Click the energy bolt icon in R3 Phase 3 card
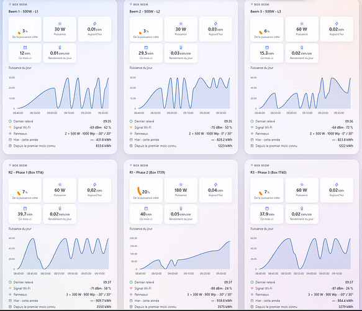The image size is (362, 311). (x=337, y=185)
